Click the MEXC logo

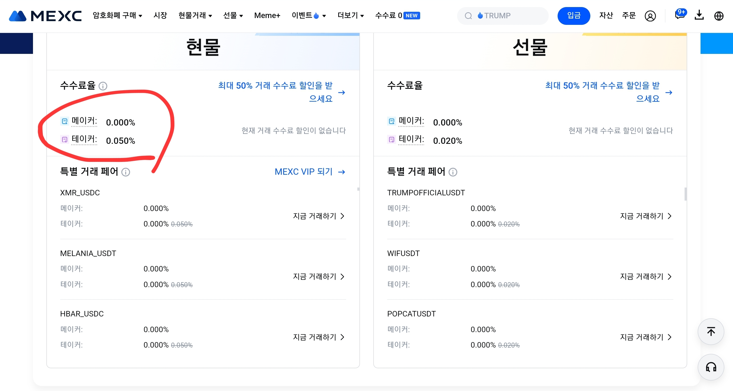45,16
